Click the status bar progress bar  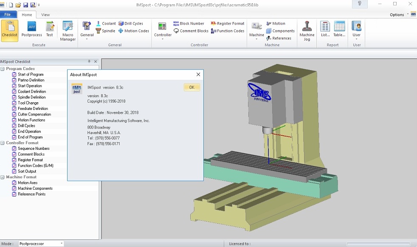click(378, 244)
